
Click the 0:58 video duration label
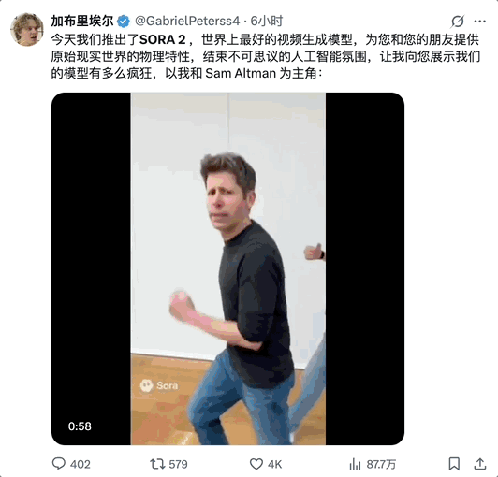(80, 426)
